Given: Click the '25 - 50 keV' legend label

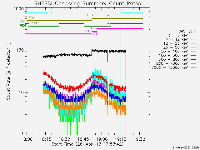Looking at the screenshot, I should pos(176,47).
